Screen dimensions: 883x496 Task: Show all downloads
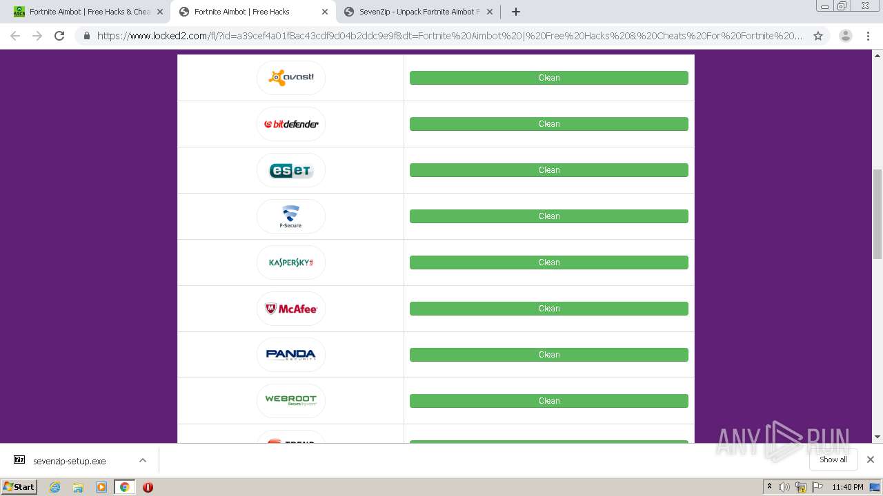pyautogui.click(x=833, y=459)
